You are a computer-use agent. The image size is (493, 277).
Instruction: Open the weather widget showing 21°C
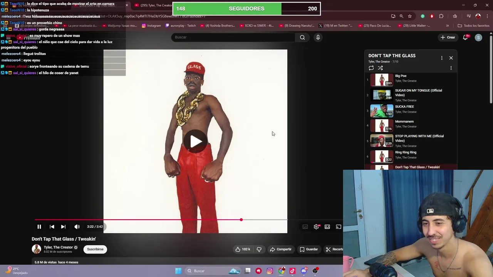point(17,271)
